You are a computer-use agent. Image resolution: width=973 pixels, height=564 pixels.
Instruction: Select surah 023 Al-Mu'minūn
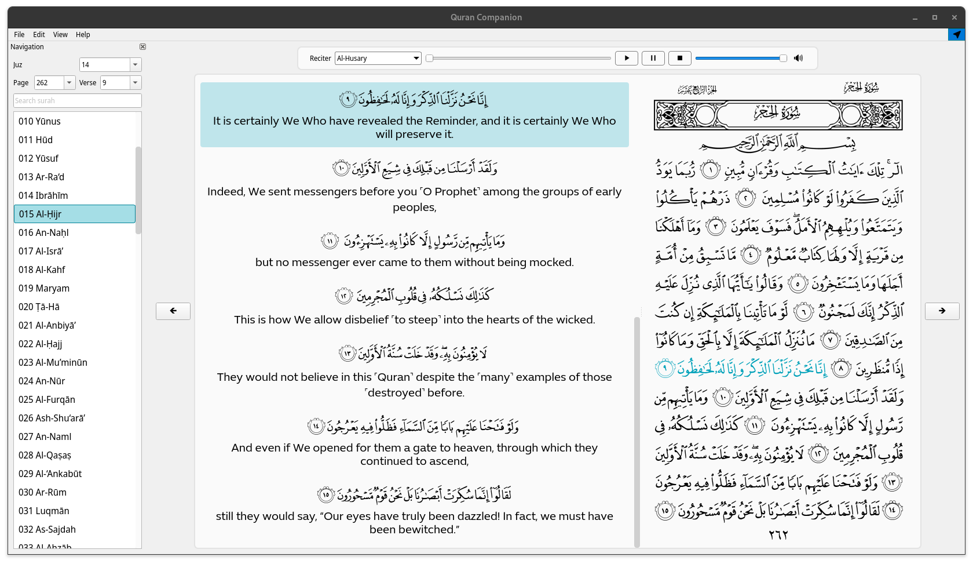(75, 362)
